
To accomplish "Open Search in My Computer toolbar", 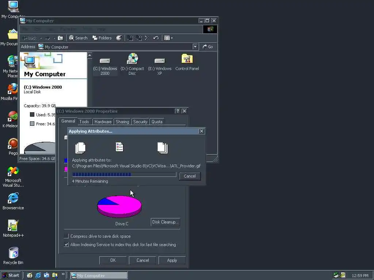I will [78, 38].
